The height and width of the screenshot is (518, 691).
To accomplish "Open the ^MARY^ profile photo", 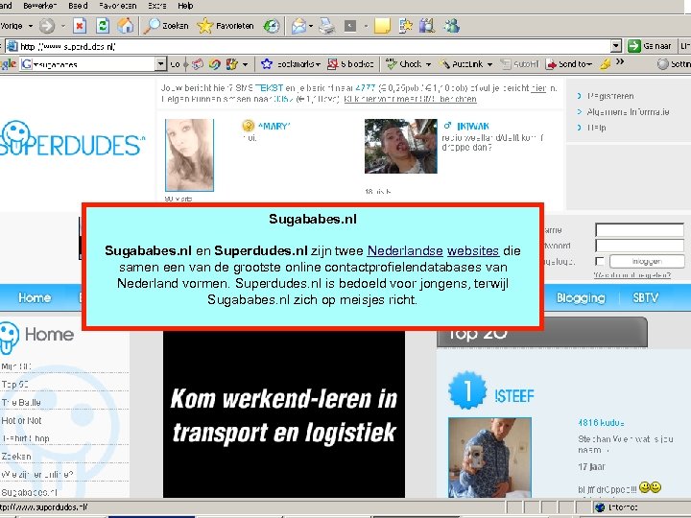I will [x=189, y=155].
